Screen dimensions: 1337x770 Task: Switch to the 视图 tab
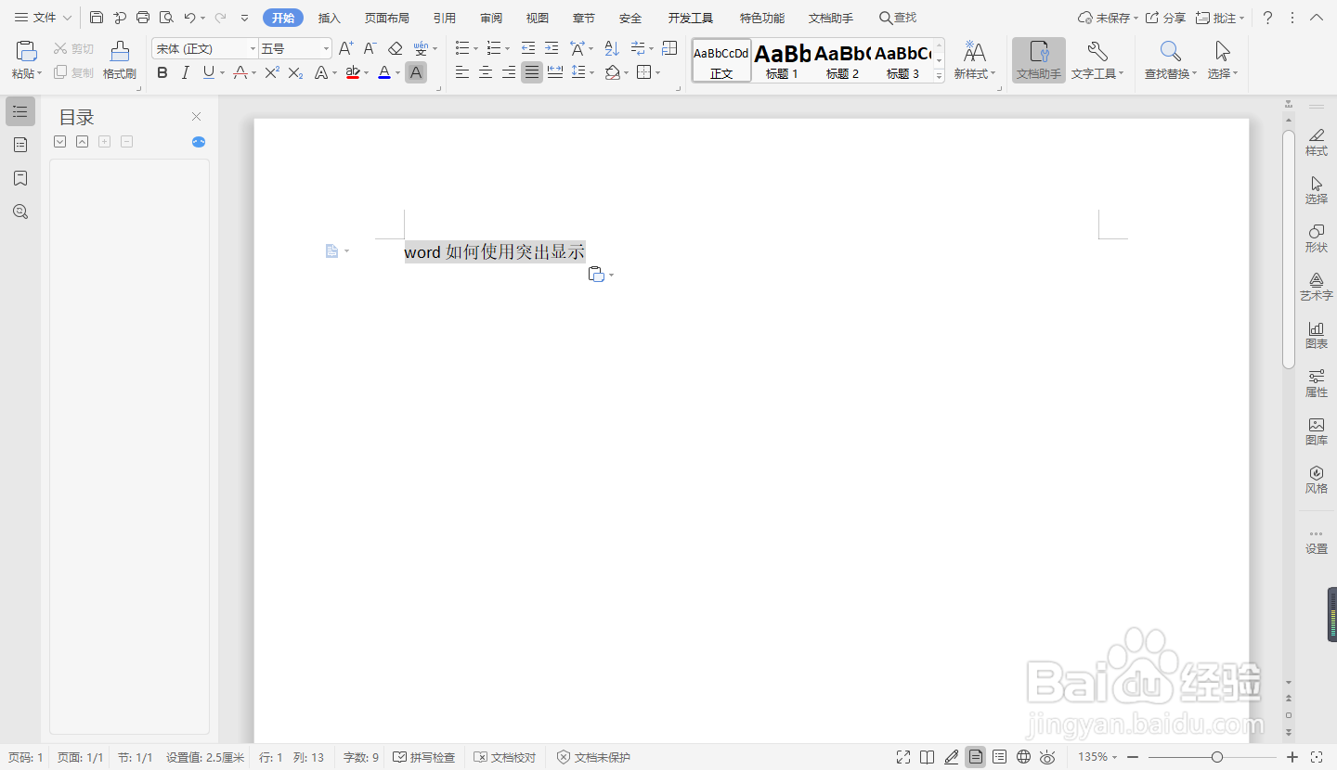(x=537, y=18)
